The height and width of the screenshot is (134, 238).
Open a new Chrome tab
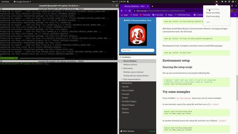pos(152,6)
